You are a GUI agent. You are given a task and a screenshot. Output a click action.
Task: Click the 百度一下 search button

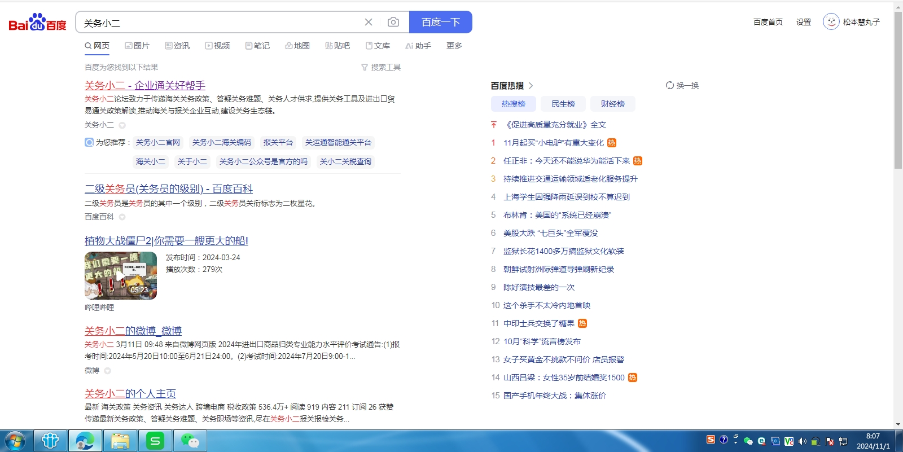tap(441, 22)
